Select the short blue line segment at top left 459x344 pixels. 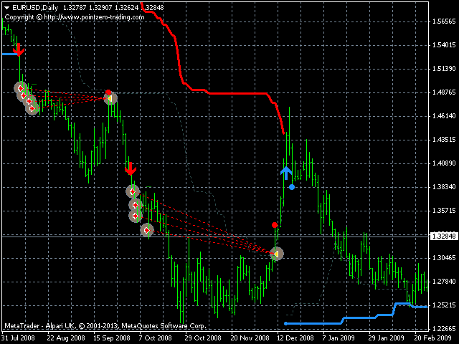(x=10, y=54)
